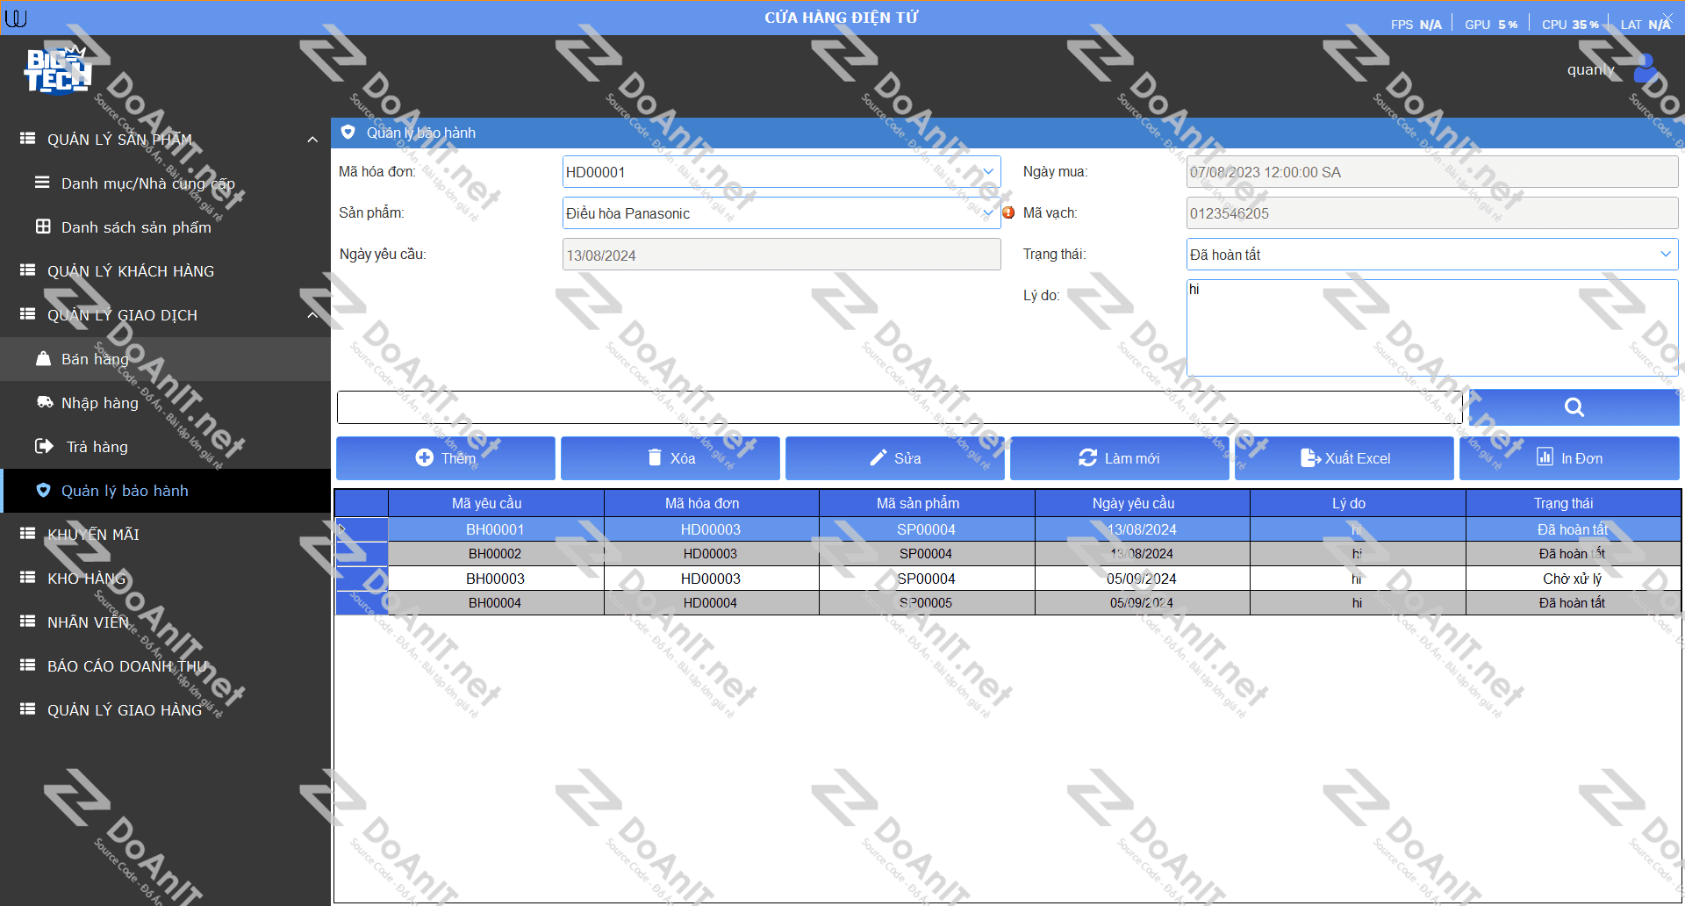Click the red warning icon beside Sản phẩm
The height and width of the screenshot is (906, 1685).
pyautogui.click(x=1008, y=212)
